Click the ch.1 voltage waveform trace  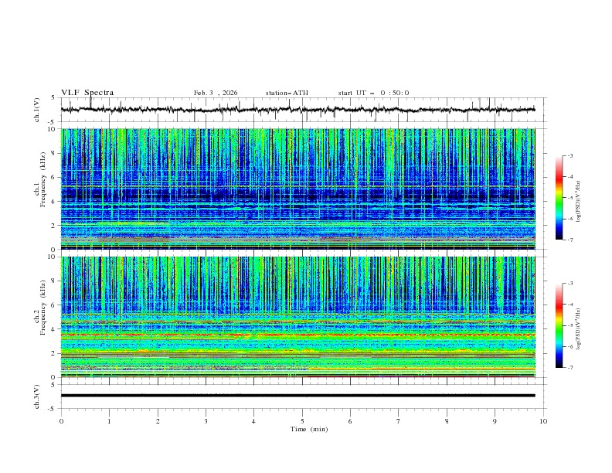pos(297,110)
